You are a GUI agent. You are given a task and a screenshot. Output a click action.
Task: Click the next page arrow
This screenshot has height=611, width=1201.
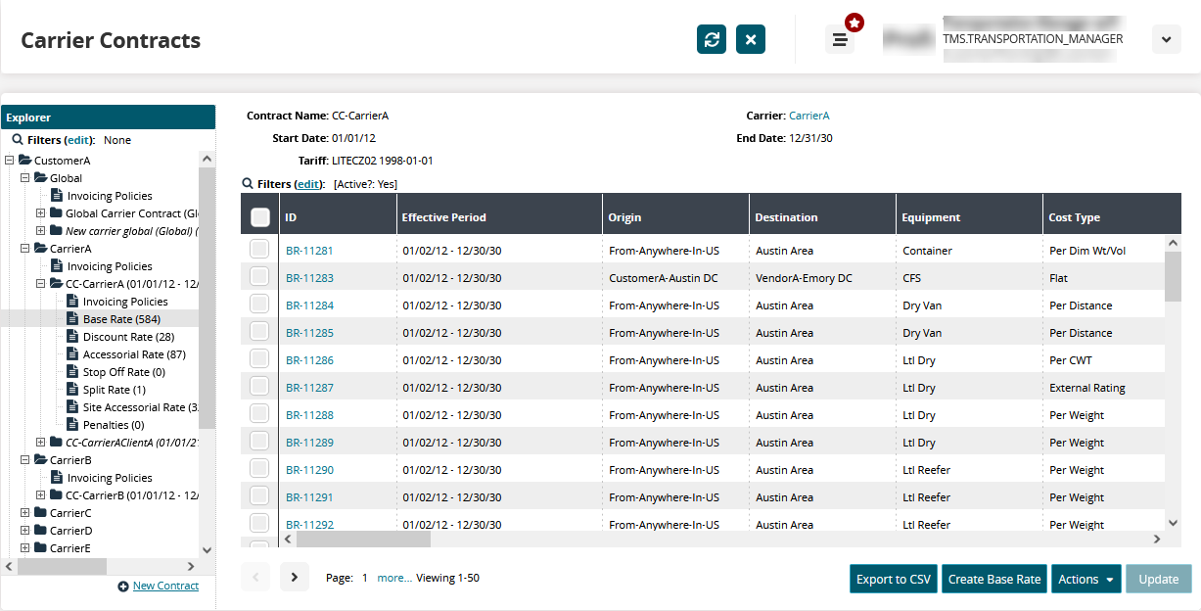[294, 578]
